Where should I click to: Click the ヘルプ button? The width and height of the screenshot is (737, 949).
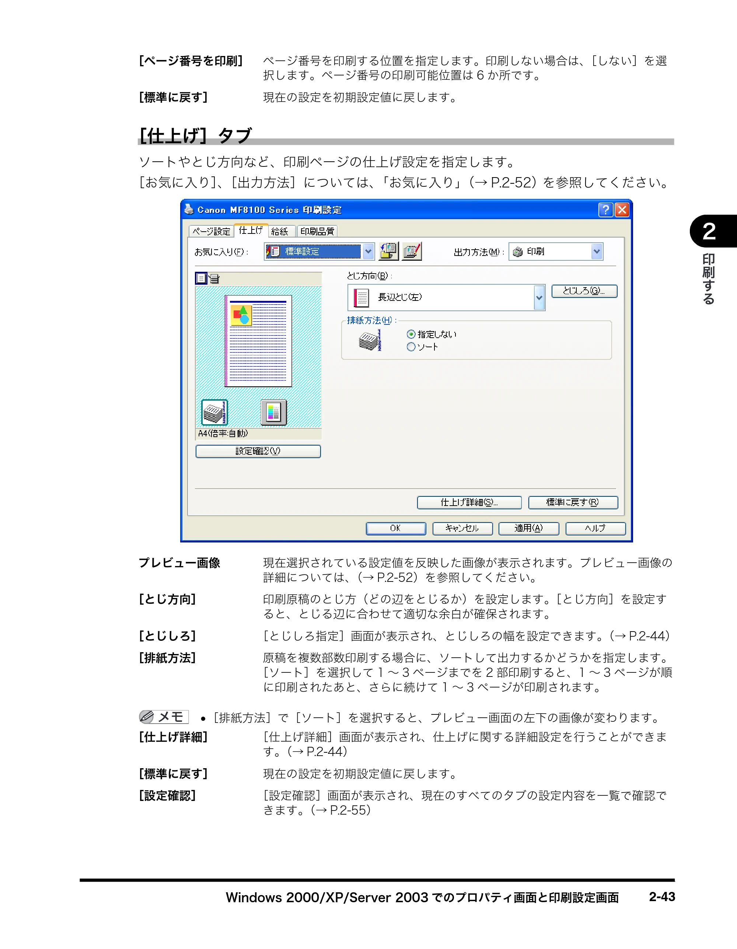click(x=595, y=528)
